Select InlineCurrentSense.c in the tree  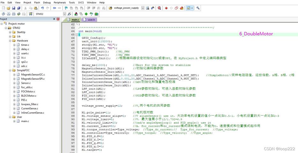[x=33, y=113]
